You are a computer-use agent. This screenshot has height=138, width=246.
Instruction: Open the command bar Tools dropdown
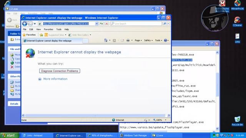[158, 40]
